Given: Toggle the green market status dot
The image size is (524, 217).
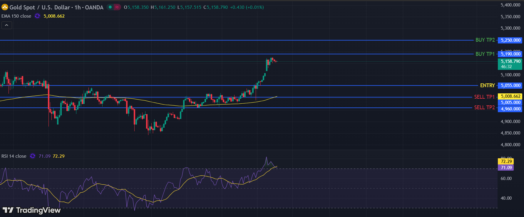Looking at the screenshot, I should point(110,7).
